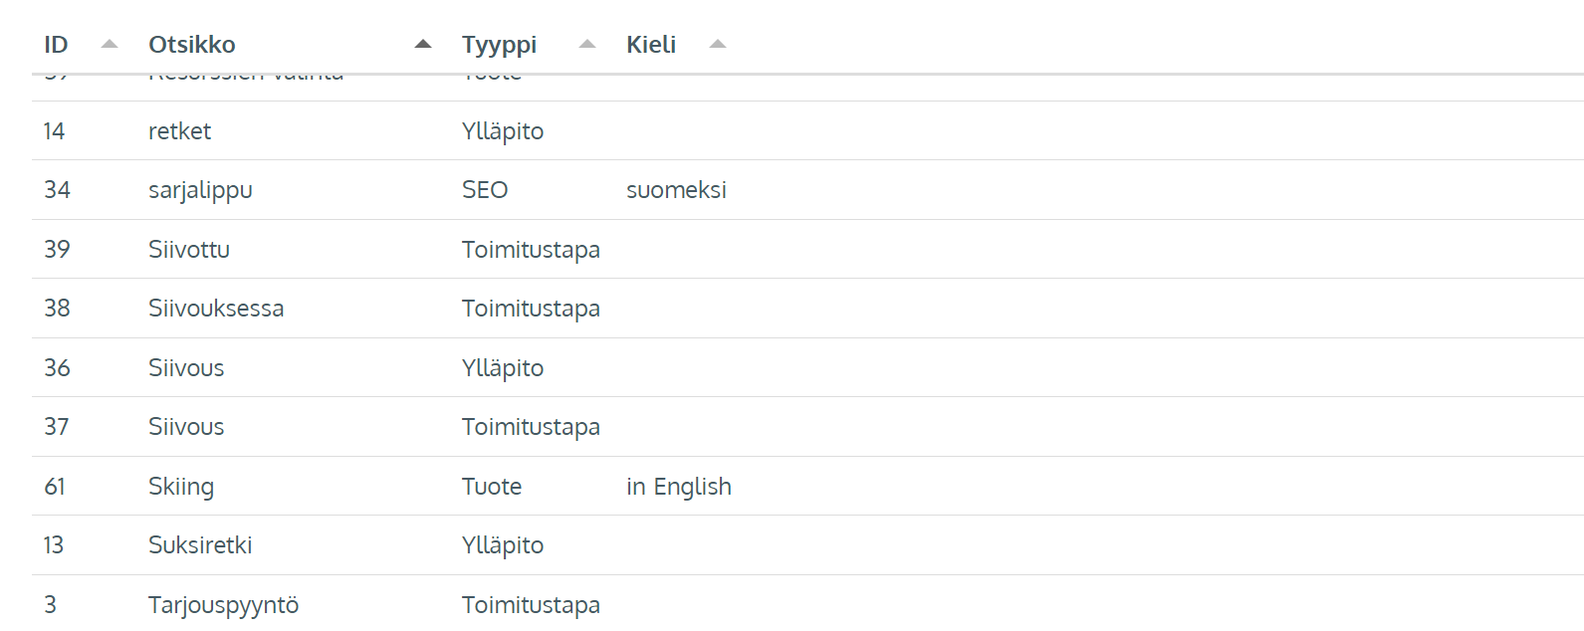Open the sarjalippu entry

click(807, 190)
